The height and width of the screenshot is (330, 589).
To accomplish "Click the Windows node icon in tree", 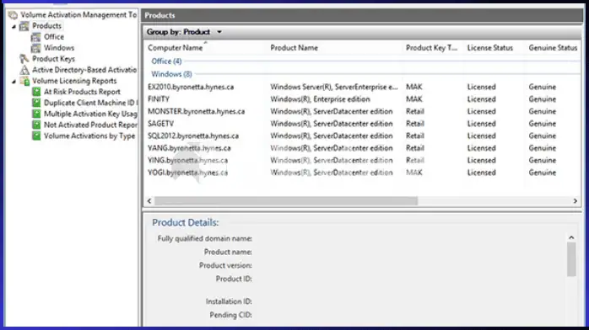I will [36, 48].
